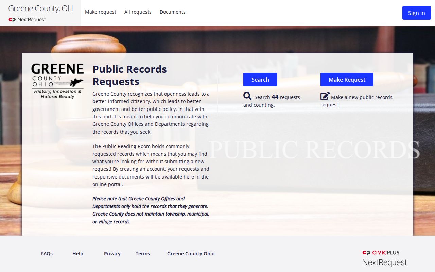Click the CivicPlus NextRequest footer logo
The width and height of the screenshot is (435, 272).
coord(384,258)
